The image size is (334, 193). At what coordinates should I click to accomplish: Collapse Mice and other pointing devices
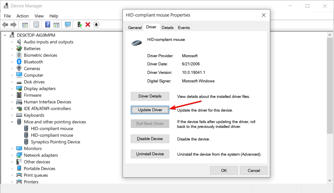(x=12, y=122)
